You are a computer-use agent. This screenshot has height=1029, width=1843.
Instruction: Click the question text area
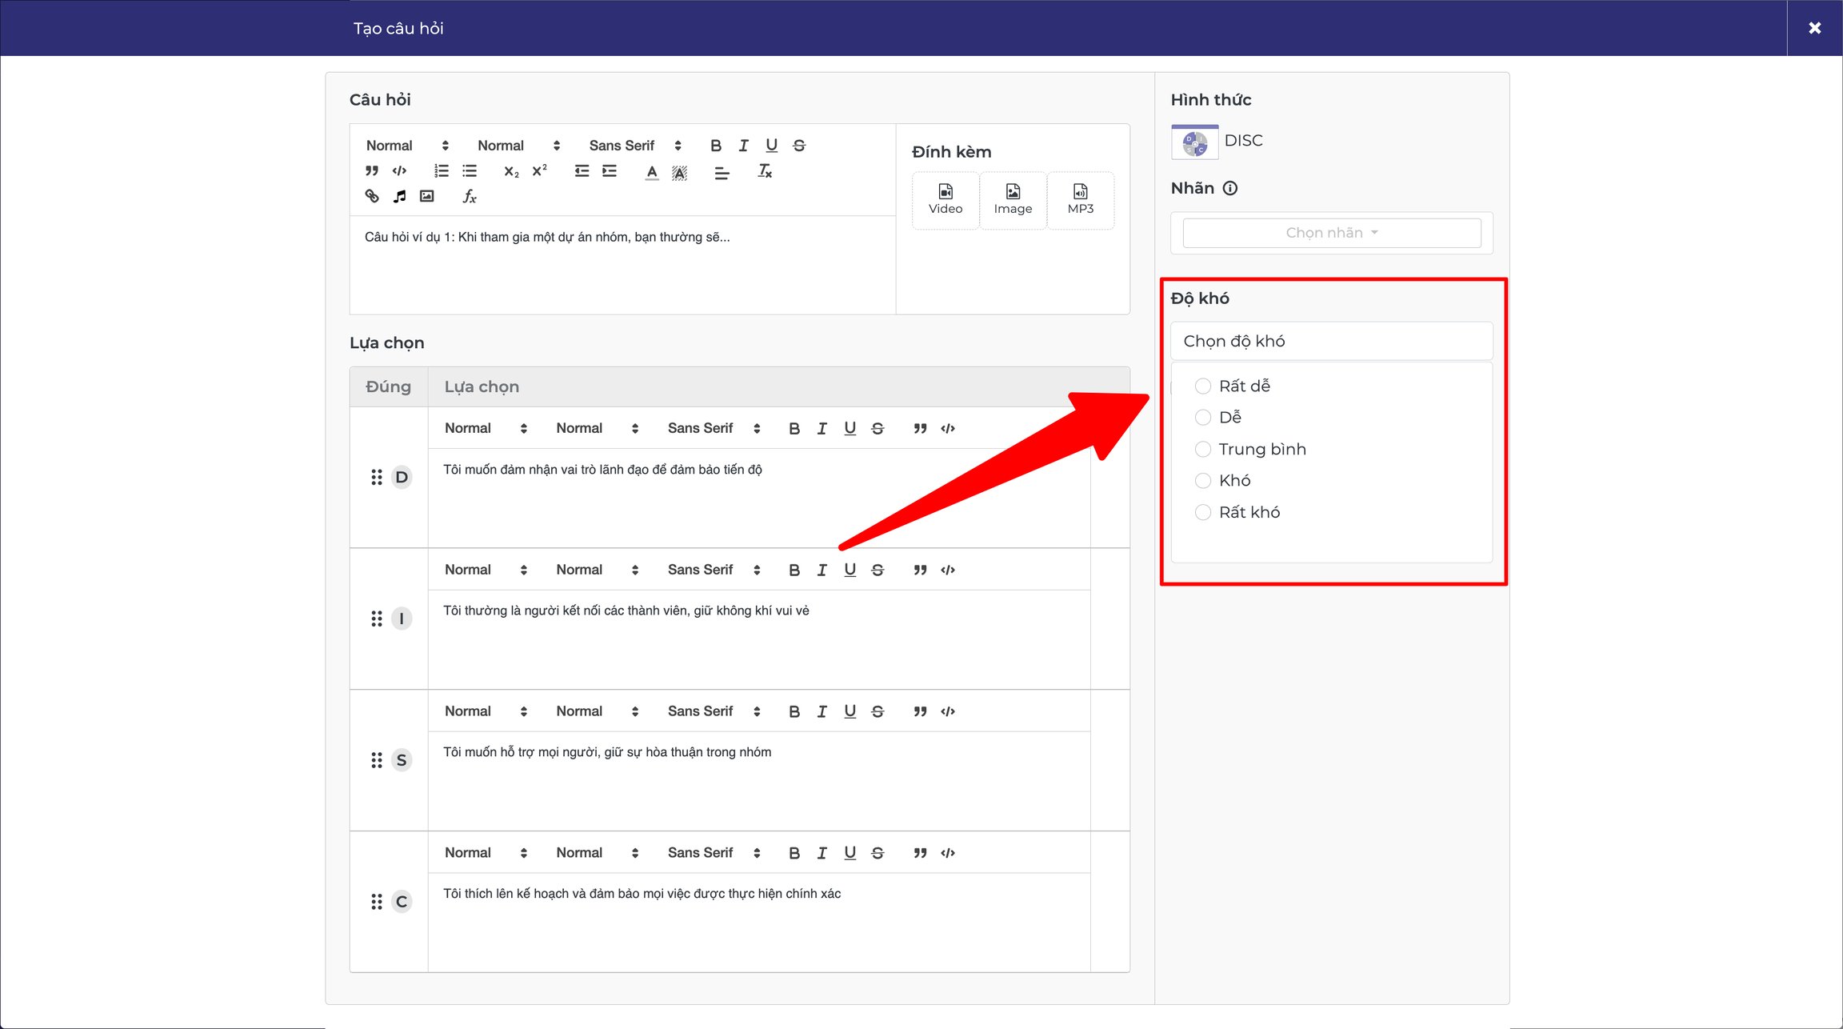pyautogui.click(x=622, y=265)
